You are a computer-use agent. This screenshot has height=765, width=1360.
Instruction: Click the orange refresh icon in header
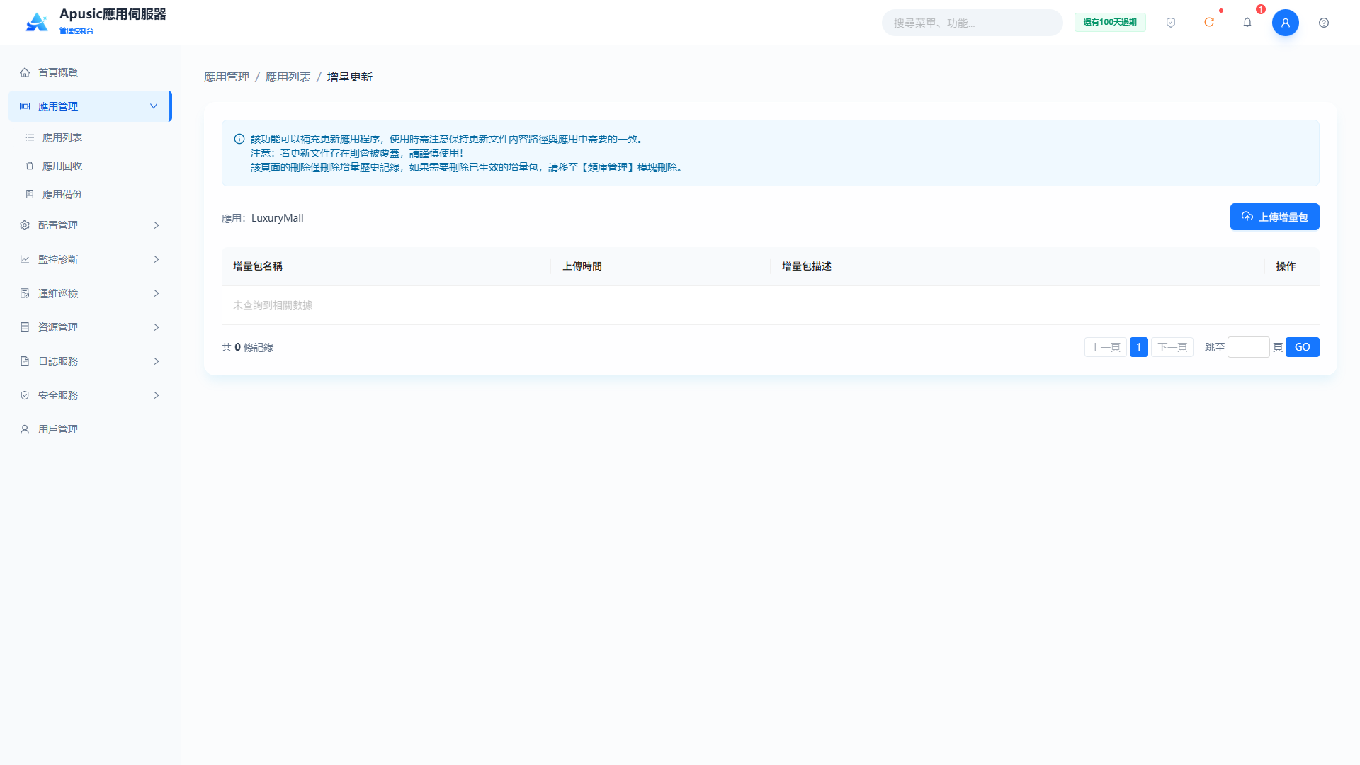click(1209, 23)
